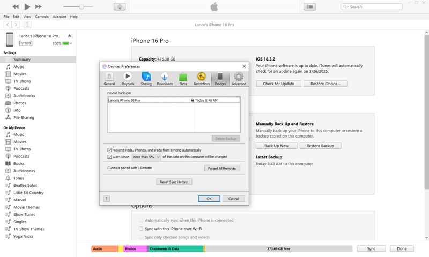Click Forget All Remotes button

click(222, 168)
